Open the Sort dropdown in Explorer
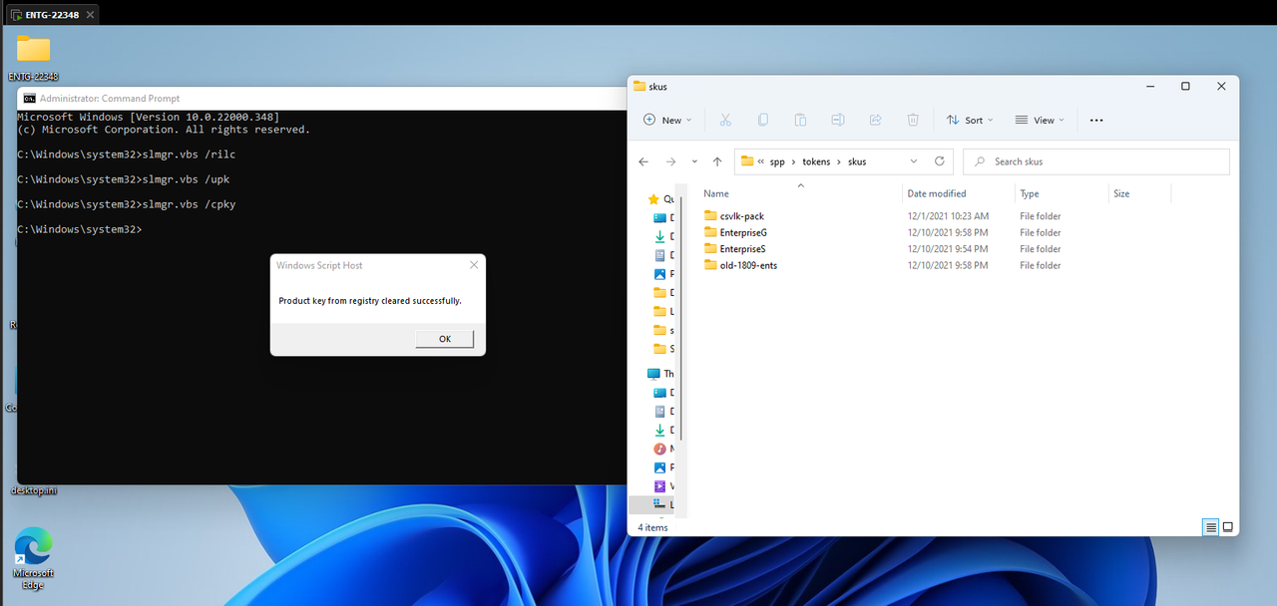The image size is (1277, 606). [971, 120]
